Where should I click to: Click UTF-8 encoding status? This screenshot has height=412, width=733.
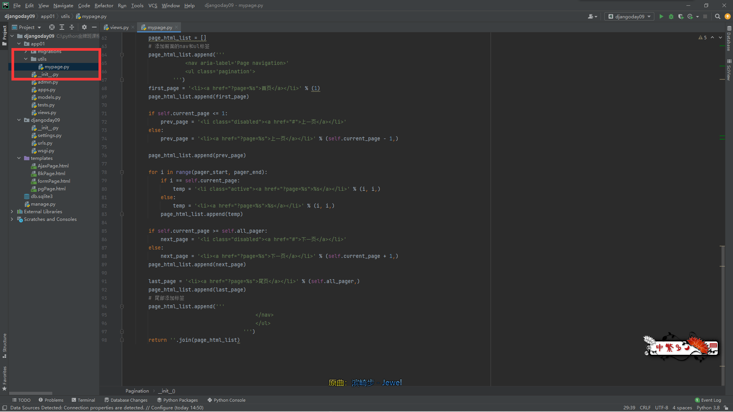click(x=661, y=407)
